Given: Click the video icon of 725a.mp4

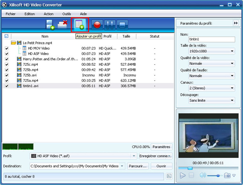Looking at the screenshot, I should (19, 80).
